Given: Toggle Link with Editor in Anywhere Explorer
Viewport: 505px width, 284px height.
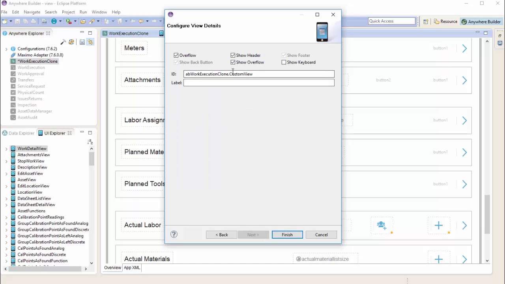Looking at the screenshot, I should (90, 42).
